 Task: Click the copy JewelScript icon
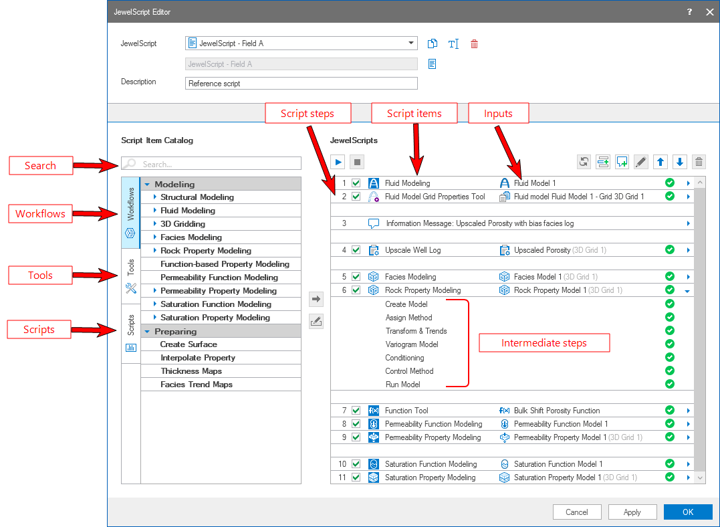[x=433, y=44]
